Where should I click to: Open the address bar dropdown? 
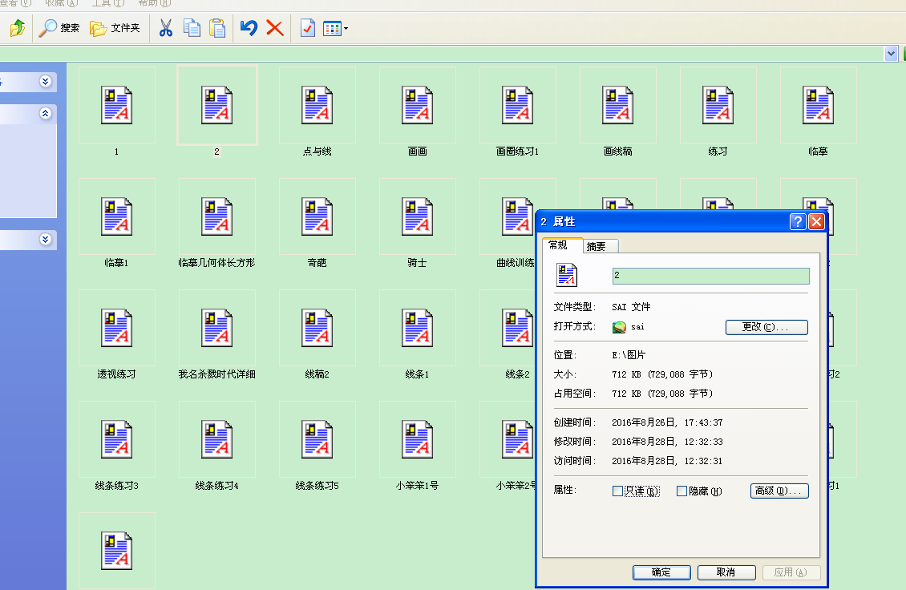point(891,53)
